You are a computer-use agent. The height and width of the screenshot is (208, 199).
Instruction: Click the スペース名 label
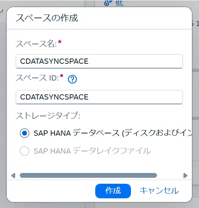tap(36, 44)
